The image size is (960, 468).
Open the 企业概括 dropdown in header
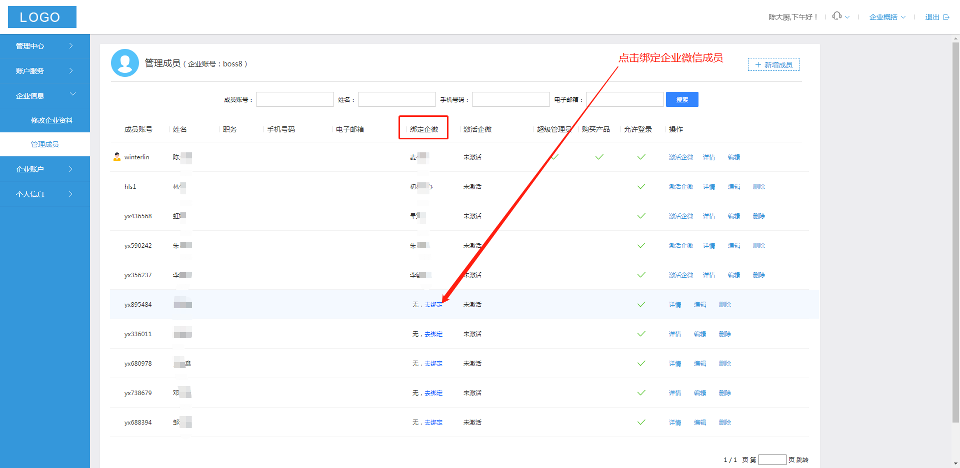click(x=887, y=17)
